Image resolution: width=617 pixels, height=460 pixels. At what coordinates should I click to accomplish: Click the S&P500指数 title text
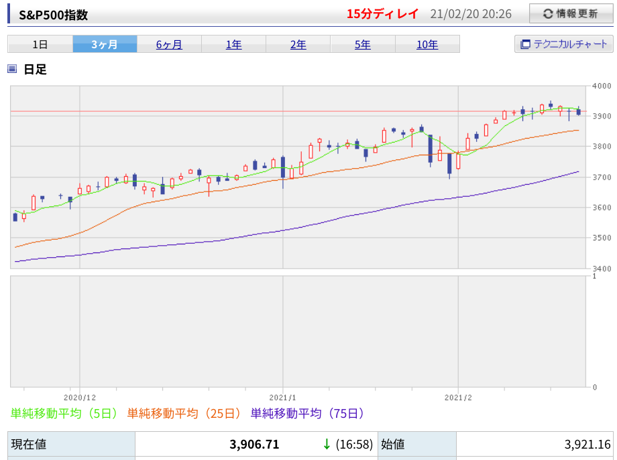tap(54, 15)
